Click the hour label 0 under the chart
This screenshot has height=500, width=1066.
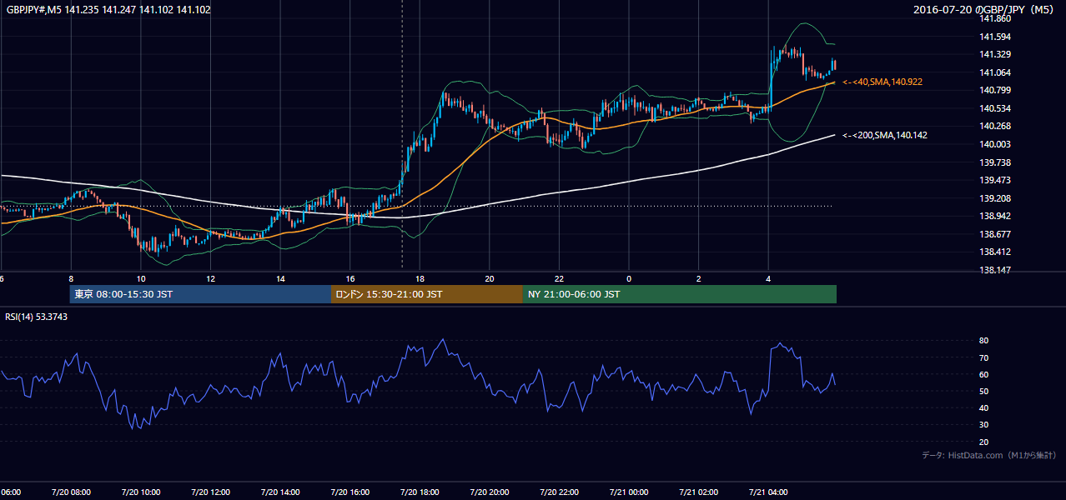629,278
